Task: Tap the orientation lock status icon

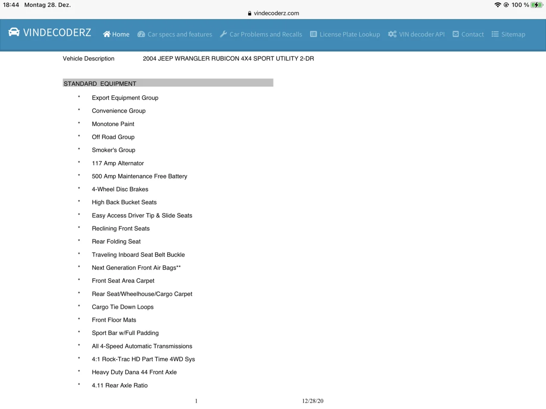Action: click(506, 5)
